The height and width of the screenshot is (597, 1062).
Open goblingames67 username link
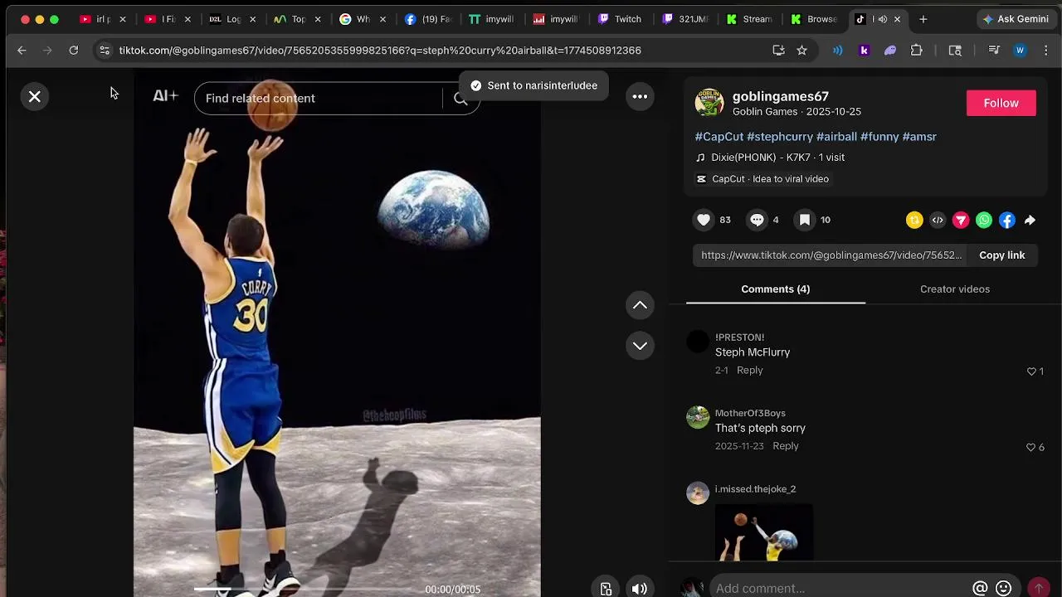780,96
